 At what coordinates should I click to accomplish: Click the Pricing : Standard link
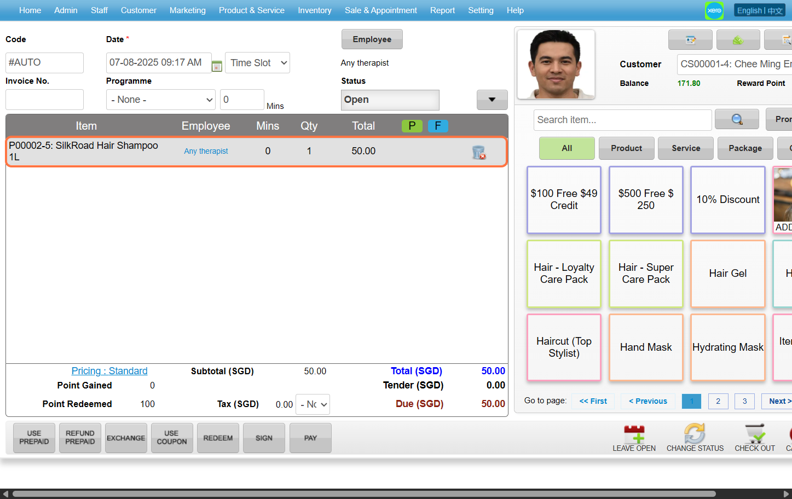[109, 371]
